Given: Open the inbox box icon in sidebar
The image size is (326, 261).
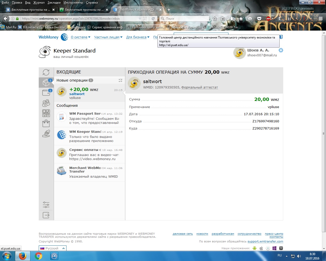Looking at the screenshot, I should coord(46,83).
